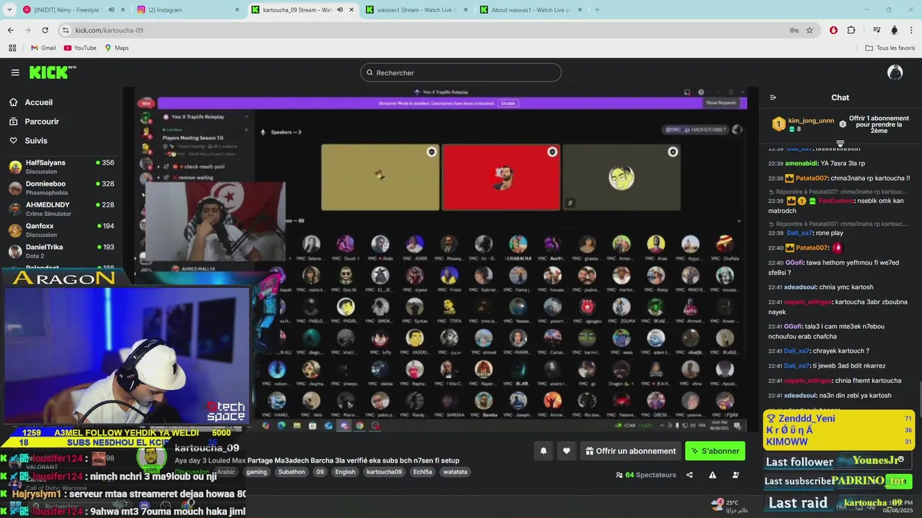The height and width of the screenshot is (518, 922).
Task: Open the Gmail bookmark
Action: (43, 48)
